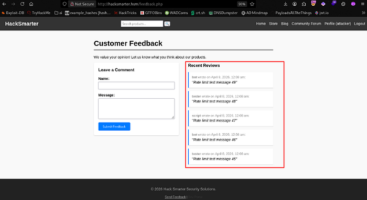
Task: Open the HackTricks bookmark
Action: (x=125, y=13)
